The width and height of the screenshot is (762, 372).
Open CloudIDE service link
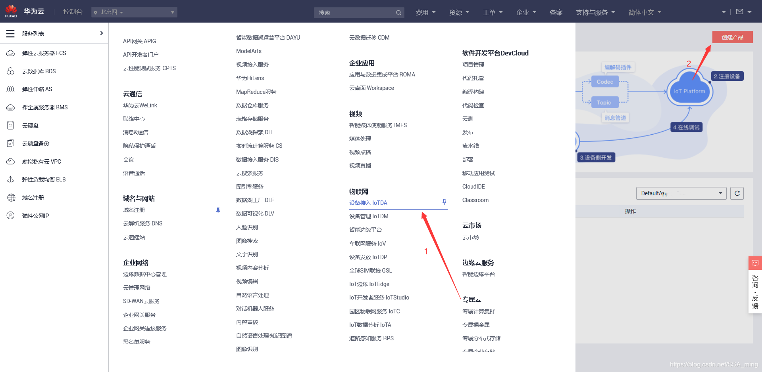(473, 187)
